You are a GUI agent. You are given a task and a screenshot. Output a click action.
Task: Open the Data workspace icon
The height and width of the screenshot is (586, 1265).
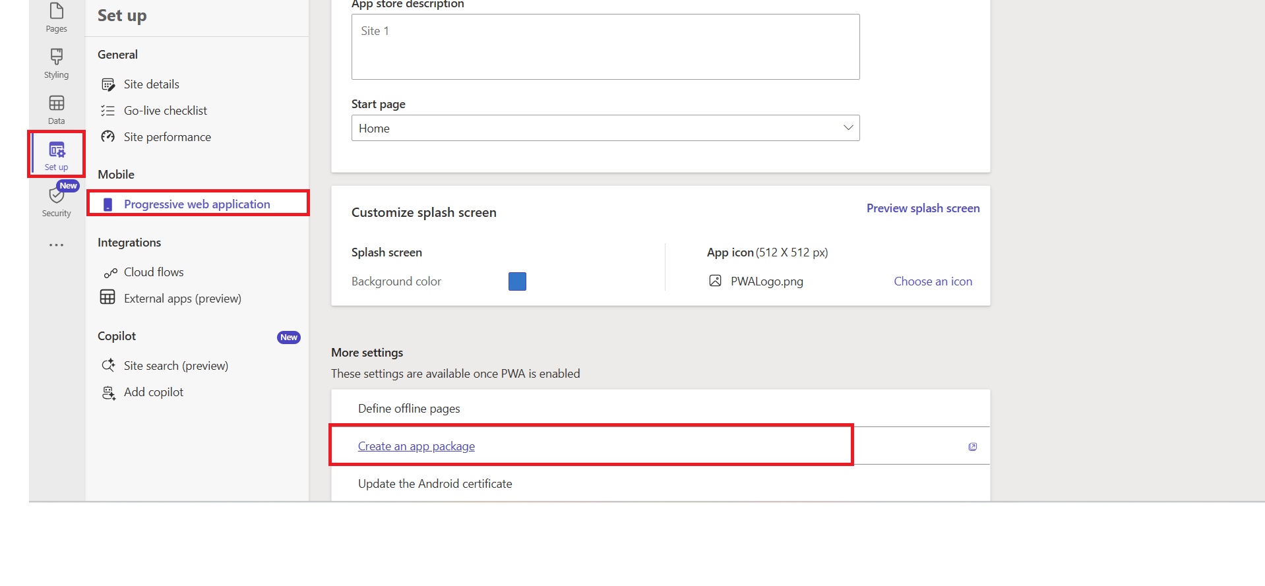click(57, 109)
